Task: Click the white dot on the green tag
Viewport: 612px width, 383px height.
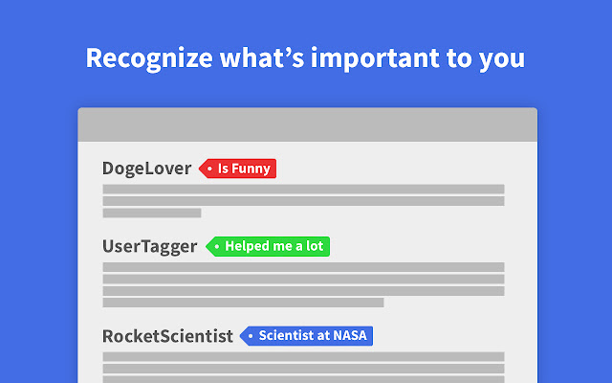Action: click(x=217, y=247)
